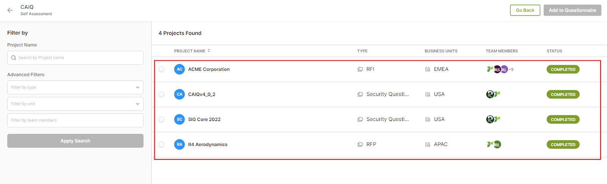Open the Filter by type dropdown

pyautogui.click(x=75, y=87)
